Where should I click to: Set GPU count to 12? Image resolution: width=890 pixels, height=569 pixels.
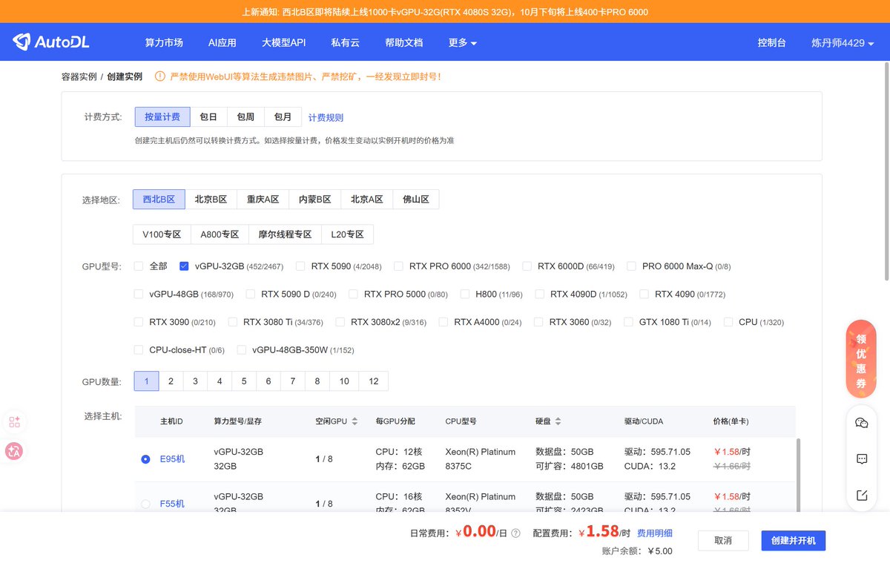tap(373, 381)
